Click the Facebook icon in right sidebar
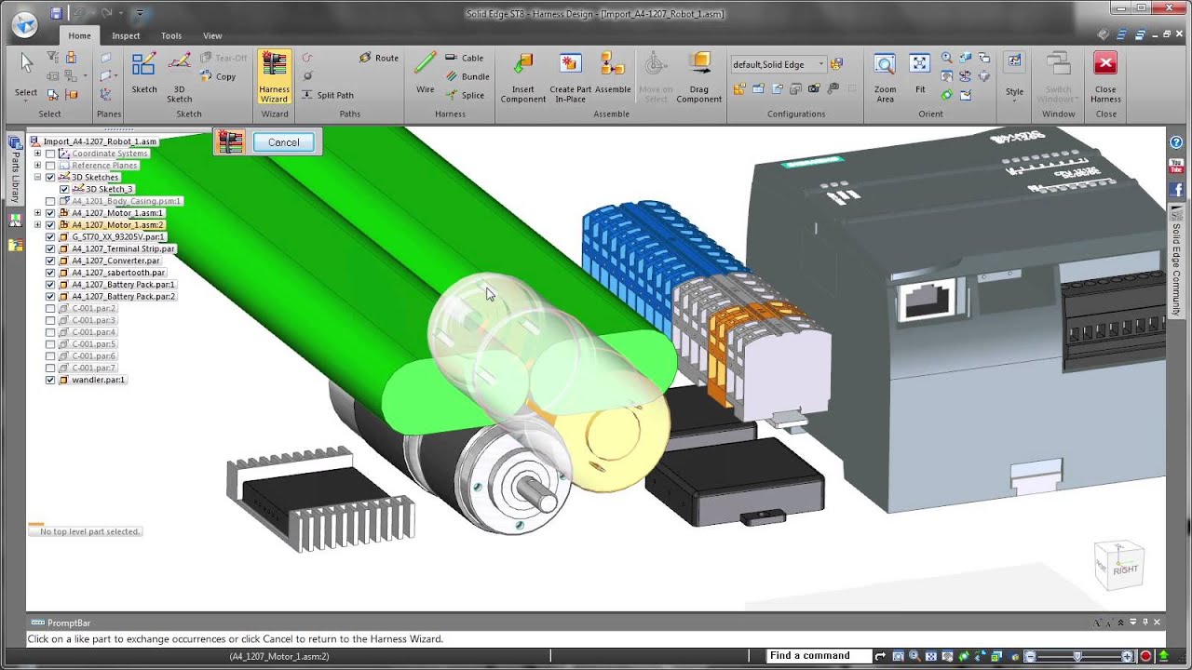The width and height of the screenshot is (1192, 670). point(1177,190)
